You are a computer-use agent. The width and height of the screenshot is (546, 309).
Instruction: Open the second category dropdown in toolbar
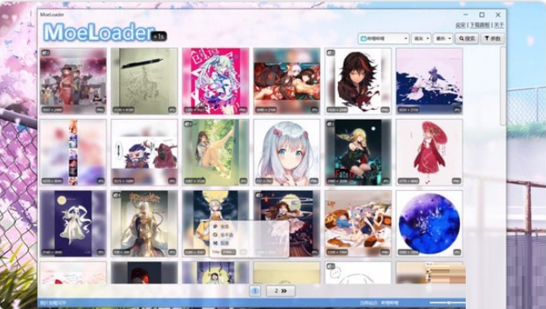tap(421, 38)
